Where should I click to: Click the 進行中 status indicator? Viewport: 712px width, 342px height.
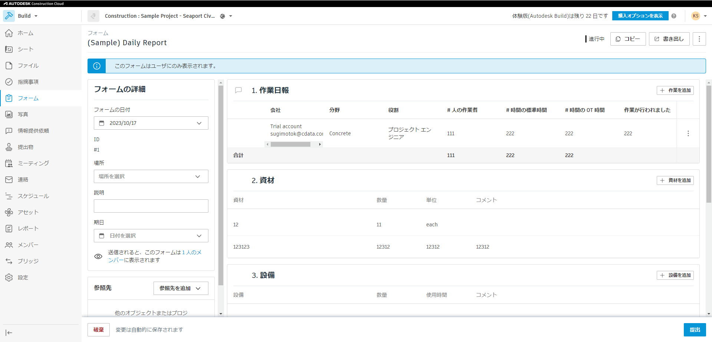tap(595, 39)
